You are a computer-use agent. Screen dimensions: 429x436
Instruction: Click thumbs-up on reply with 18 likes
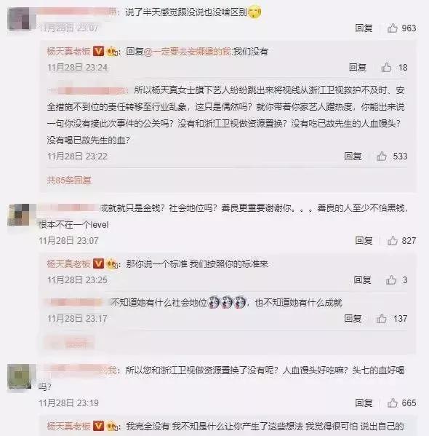click(x=386, y=67)
